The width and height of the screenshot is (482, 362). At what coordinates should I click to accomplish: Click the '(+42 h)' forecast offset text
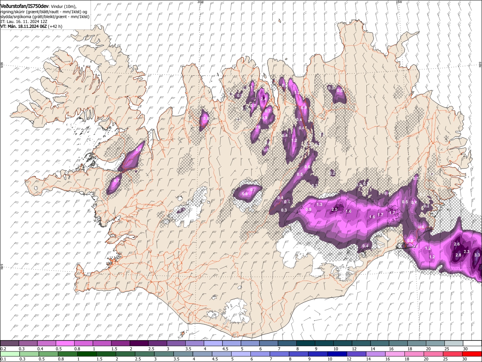(x=55, y=26)
